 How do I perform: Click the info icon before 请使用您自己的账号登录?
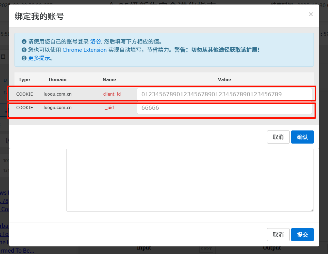(x=24, y=41)
